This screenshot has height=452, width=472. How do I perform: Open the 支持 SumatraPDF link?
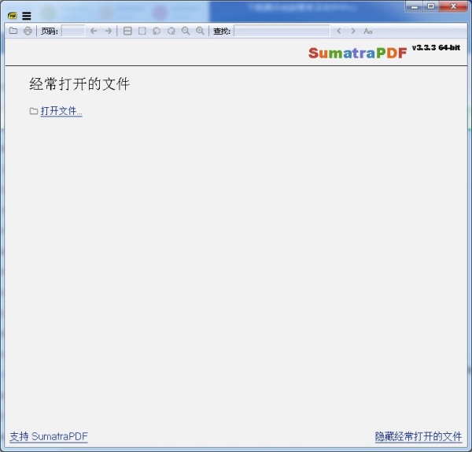tap(48, 436)
